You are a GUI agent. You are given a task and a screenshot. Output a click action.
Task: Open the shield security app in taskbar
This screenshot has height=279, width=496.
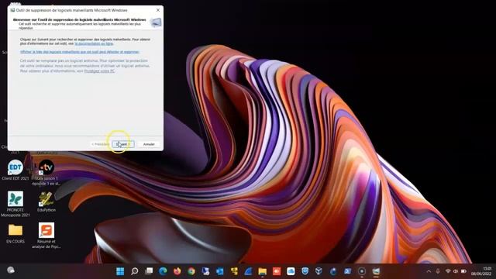(x=305, y=271)
